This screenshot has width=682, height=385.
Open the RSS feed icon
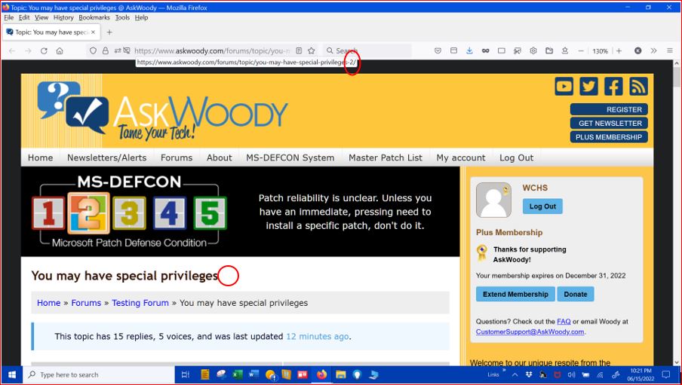(x=638, y=86)
